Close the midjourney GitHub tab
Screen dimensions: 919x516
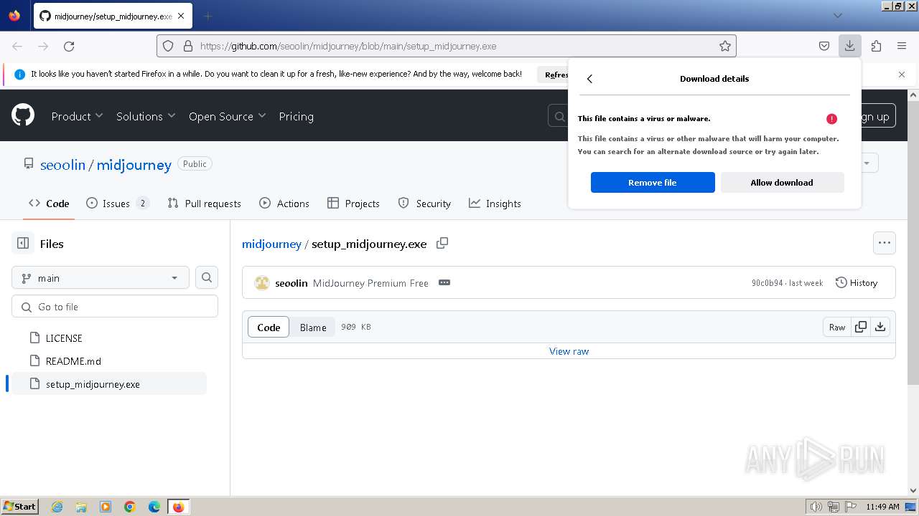[x=181, y=16]
